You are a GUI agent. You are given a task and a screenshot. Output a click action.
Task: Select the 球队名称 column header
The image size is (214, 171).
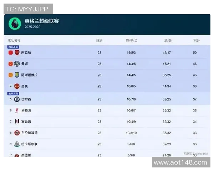14,40
